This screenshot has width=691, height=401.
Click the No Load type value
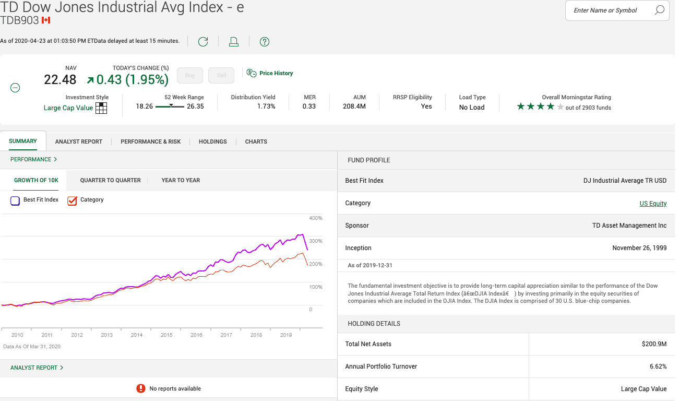click(472, 108)
